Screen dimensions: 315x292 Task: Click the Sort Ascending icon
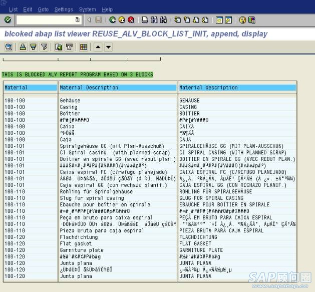[x=23, y=47]
